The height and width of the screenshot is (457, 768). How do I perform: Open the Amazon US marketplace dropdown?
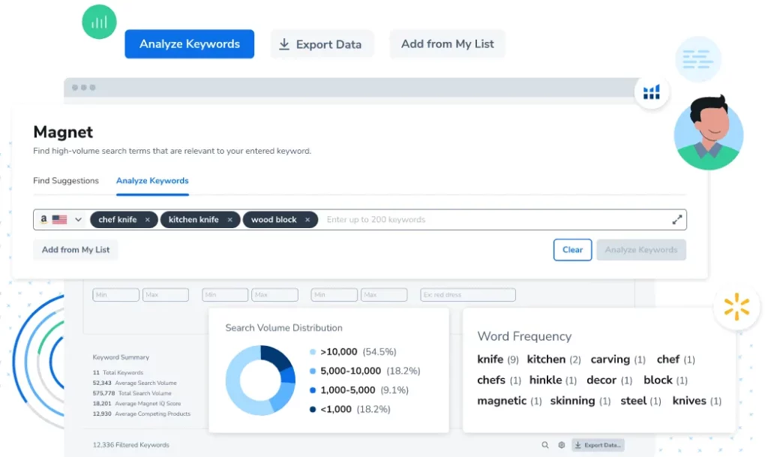pyautogui.click(x=61, y=220)
